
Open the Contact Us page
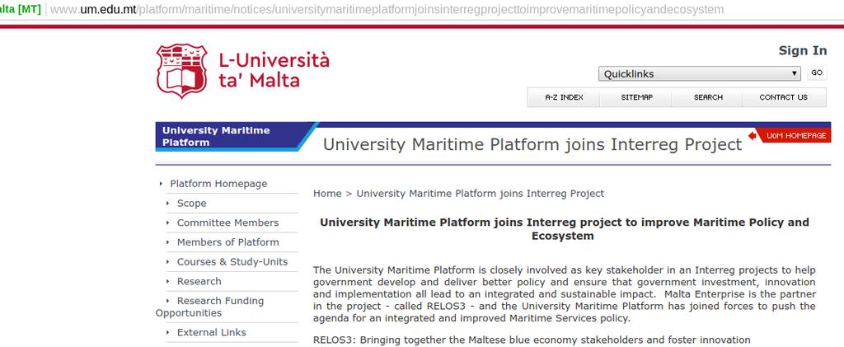coord(783,97)
